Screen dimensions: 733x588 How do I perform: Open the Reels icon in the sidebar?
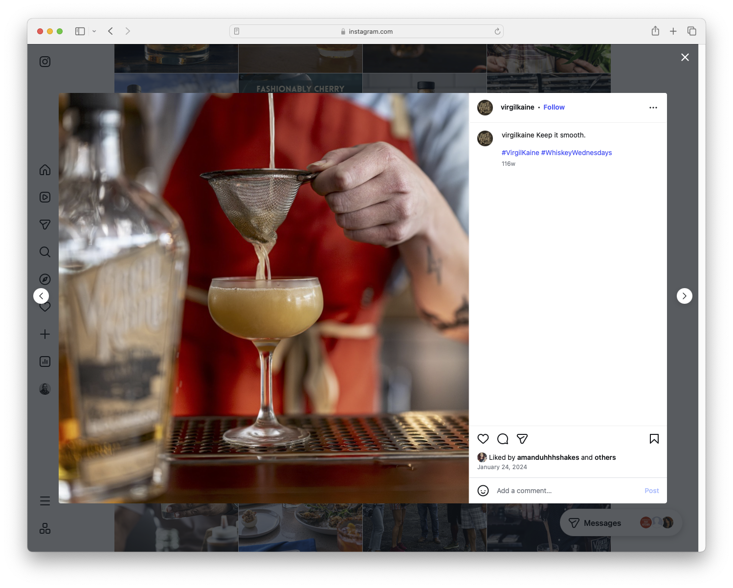pos(44,197)
